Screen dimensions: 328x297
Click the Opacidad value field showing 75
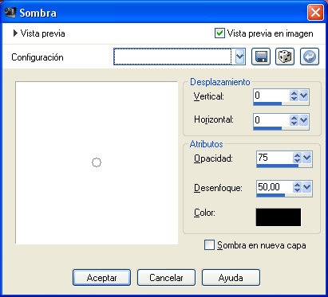coord(275,158)
